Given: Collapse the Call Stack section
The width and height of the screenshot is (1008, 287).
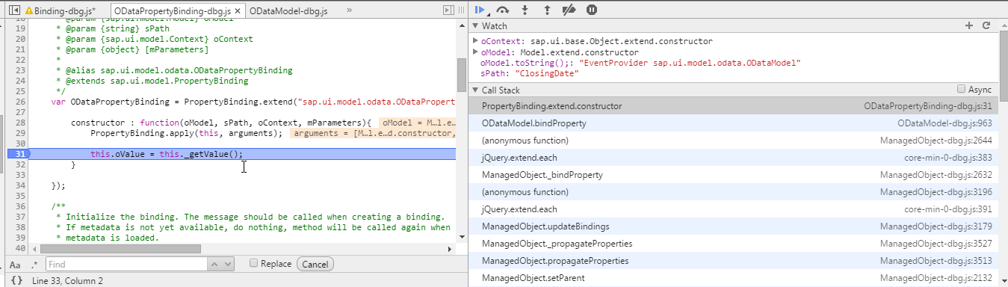Looking at the screenshot, I should 476,90.
